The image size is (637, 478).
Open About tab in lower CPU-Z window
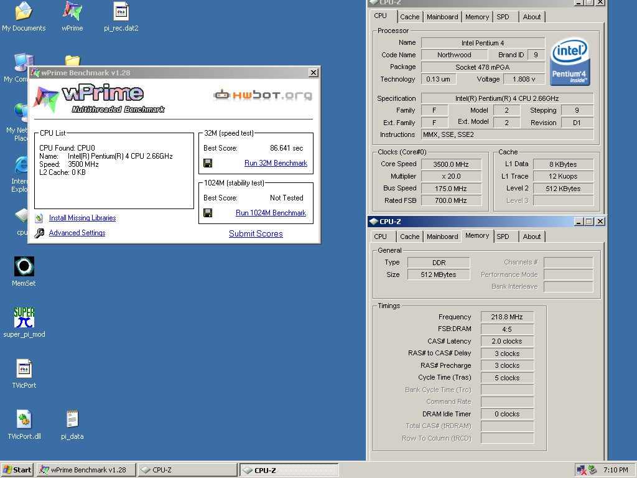click(x=532, y=237)
